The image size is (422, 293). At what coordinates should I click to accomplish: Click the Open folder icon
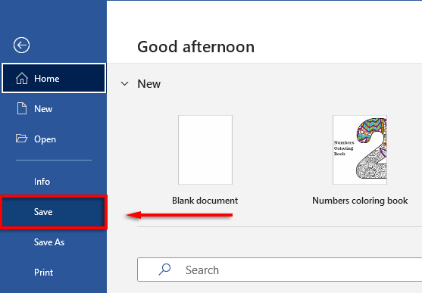[x=21, y=139]
